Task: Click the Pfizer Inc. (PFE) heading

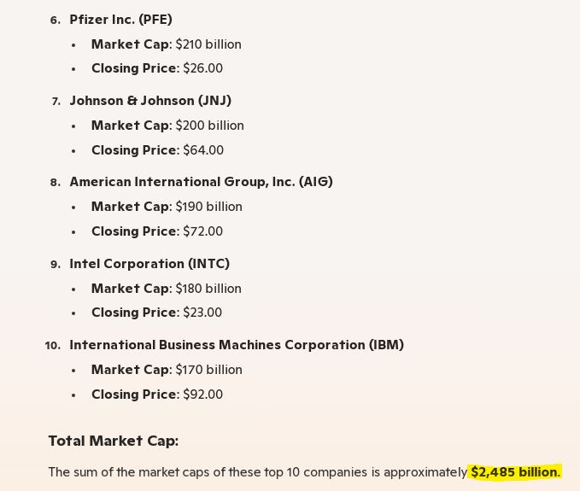Action: [x=120, y=20]
